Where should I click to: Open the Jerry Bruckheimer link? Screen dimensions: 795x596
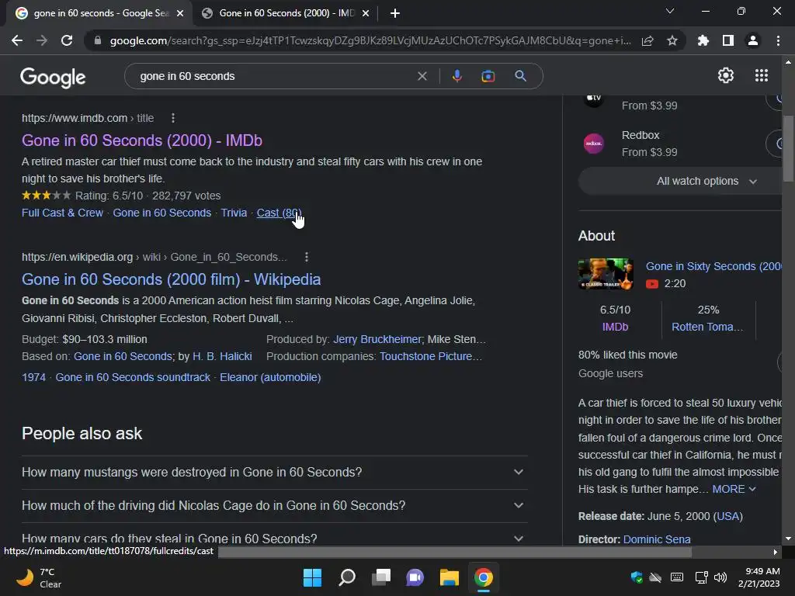click(377, 339)
